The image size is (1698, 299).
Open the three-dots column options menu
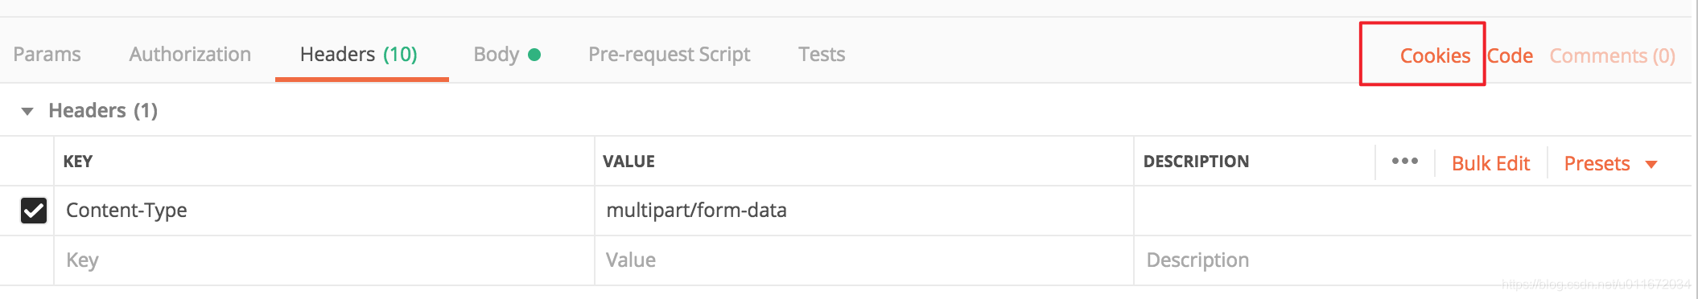(x=1405, y=162)
